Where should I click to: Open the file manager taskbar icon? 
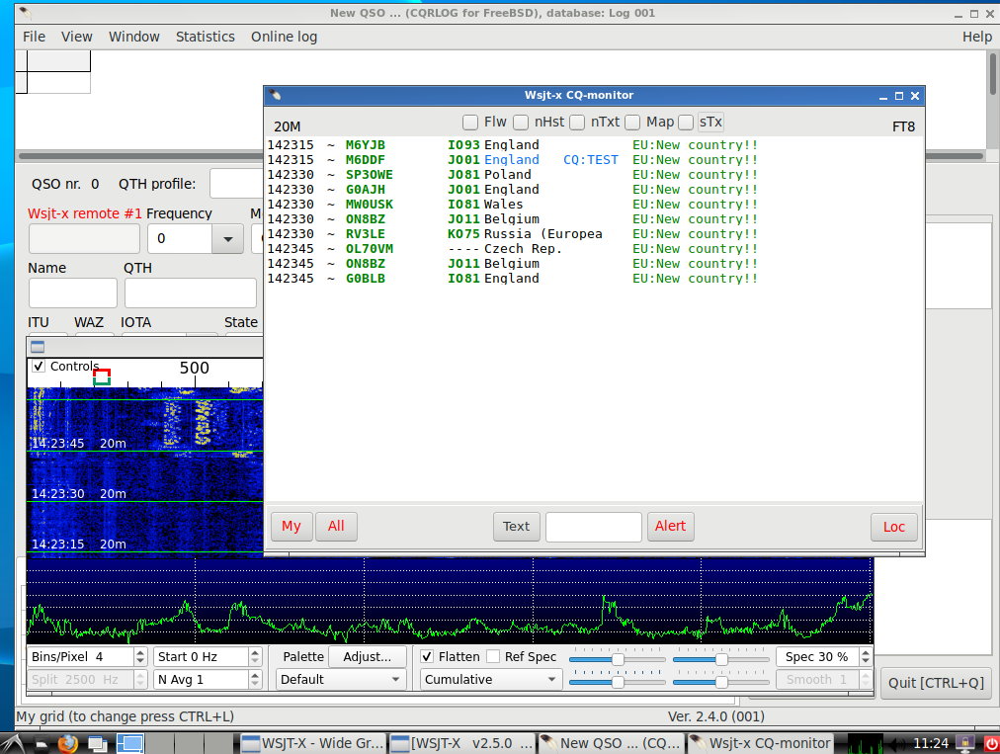41,744
